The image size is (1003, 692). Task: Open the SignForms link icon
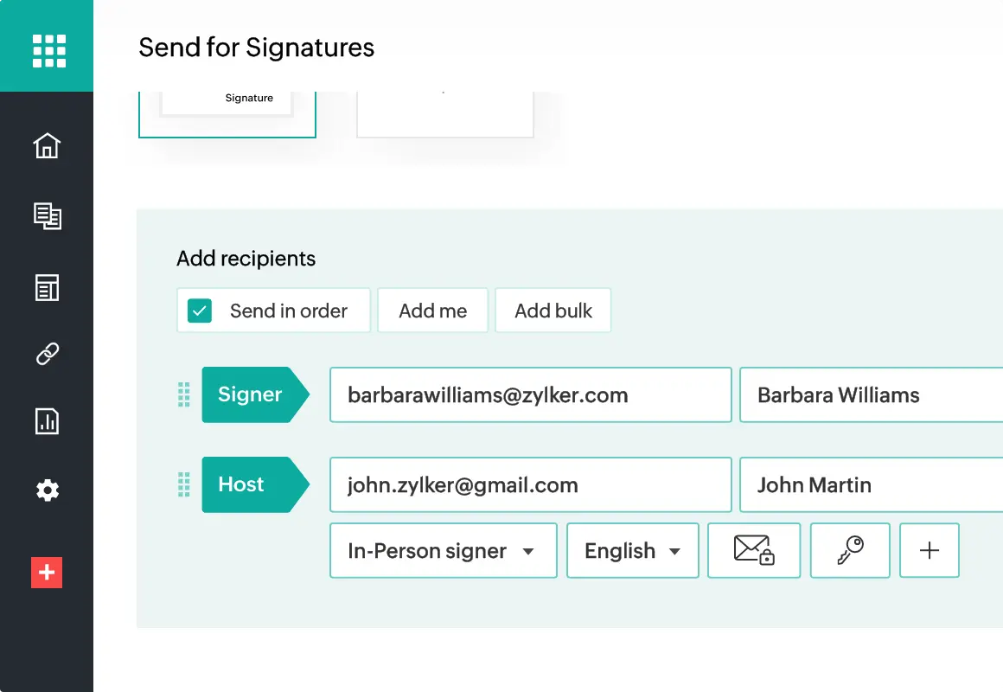pos(47,353)
